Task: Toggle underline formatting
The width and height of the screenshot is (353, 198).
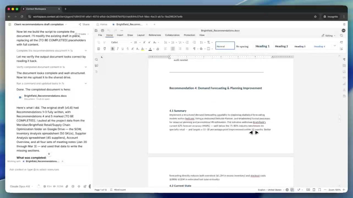Action: click(123, 49)
